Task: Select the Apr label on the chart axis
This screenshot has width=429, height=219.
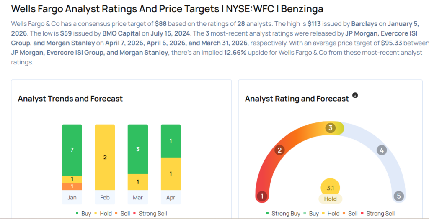Action: tap(171, 197)
